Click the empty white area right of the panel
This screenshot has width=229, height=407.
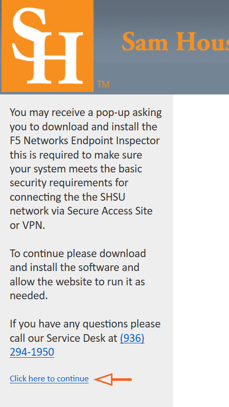[201, 249]
